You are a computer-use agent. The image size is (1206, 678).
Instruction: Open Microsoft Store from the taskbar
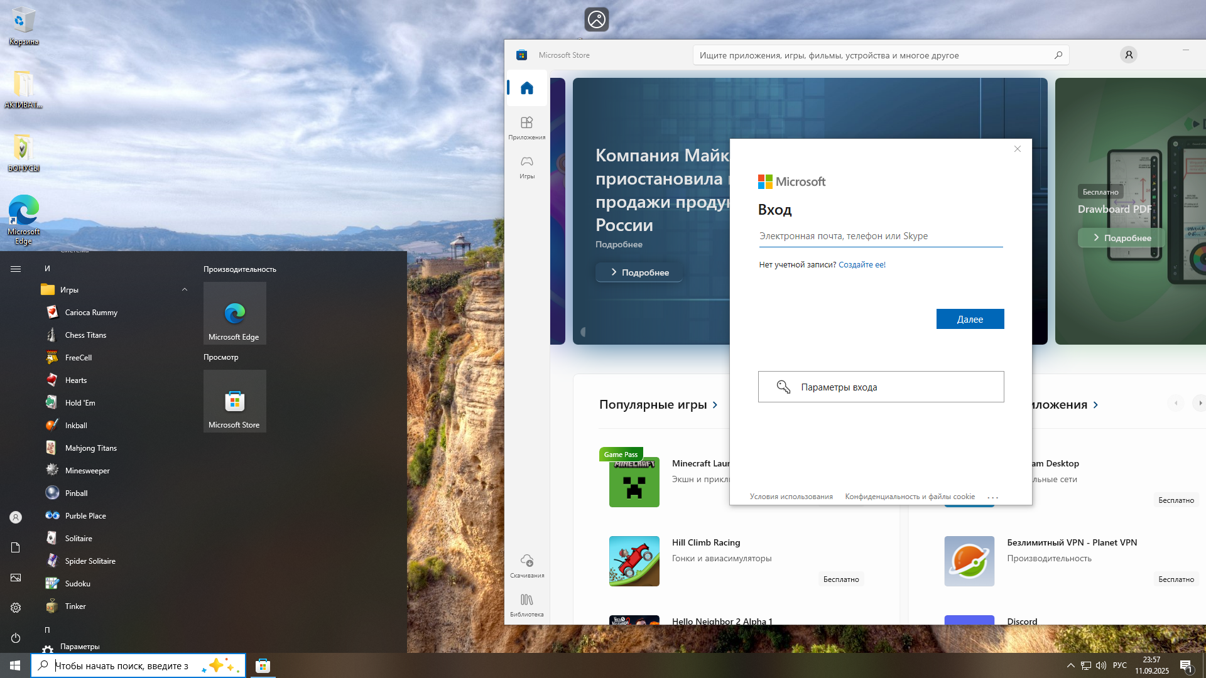(x=263, y=665)
